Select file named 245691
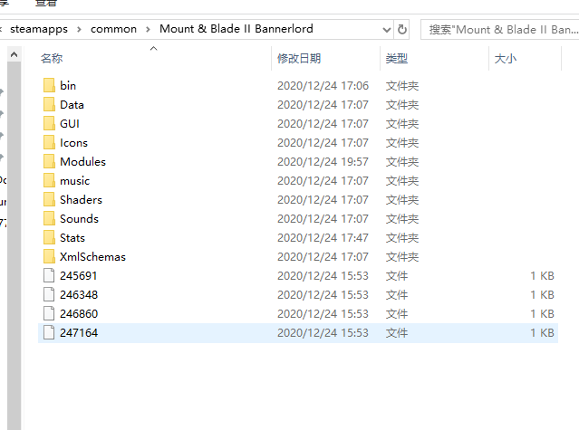The height and width of the screenshot is (430, 579). [79, 276]
